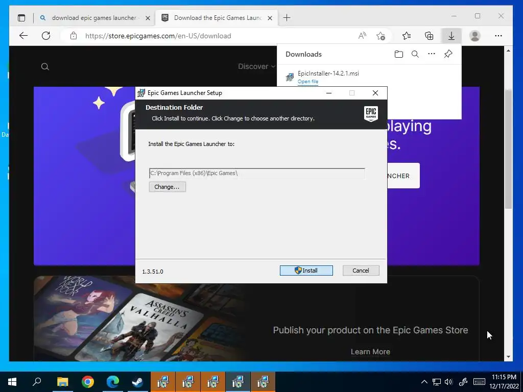Refresh the Epic Games page

[x=46, y=36]
